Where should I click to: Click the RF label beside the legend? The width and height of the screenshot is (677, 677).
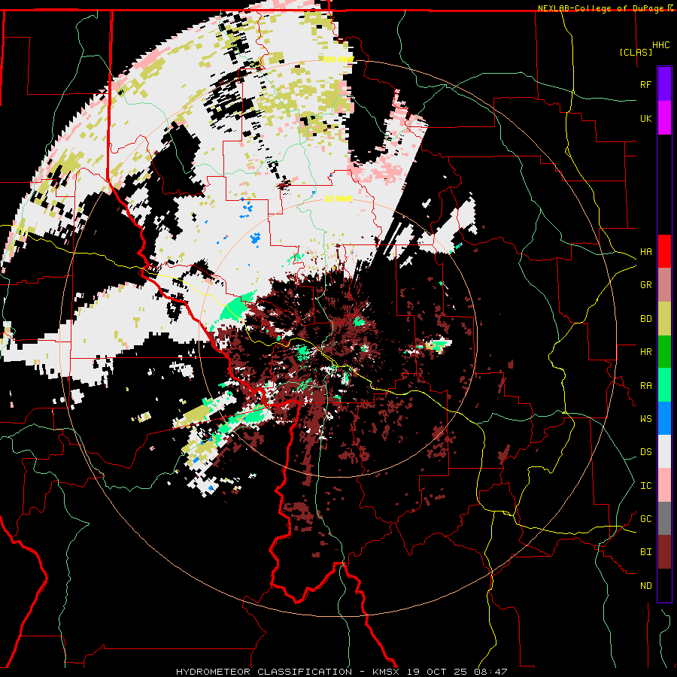[x=645, y=84]
